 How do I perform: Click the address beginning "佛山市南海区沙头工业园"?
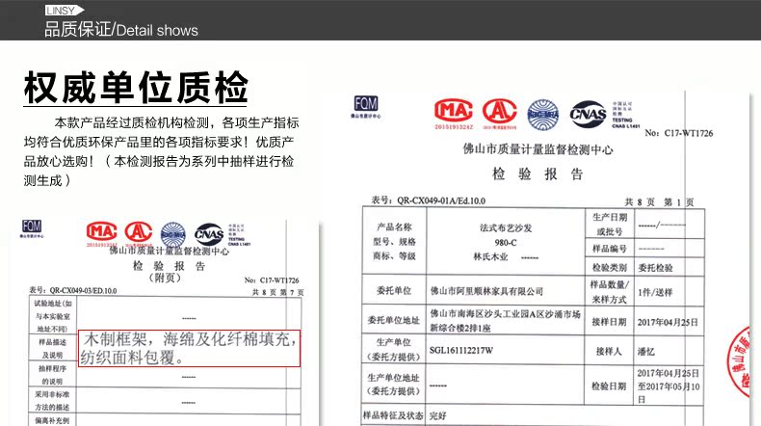(505, 321)
